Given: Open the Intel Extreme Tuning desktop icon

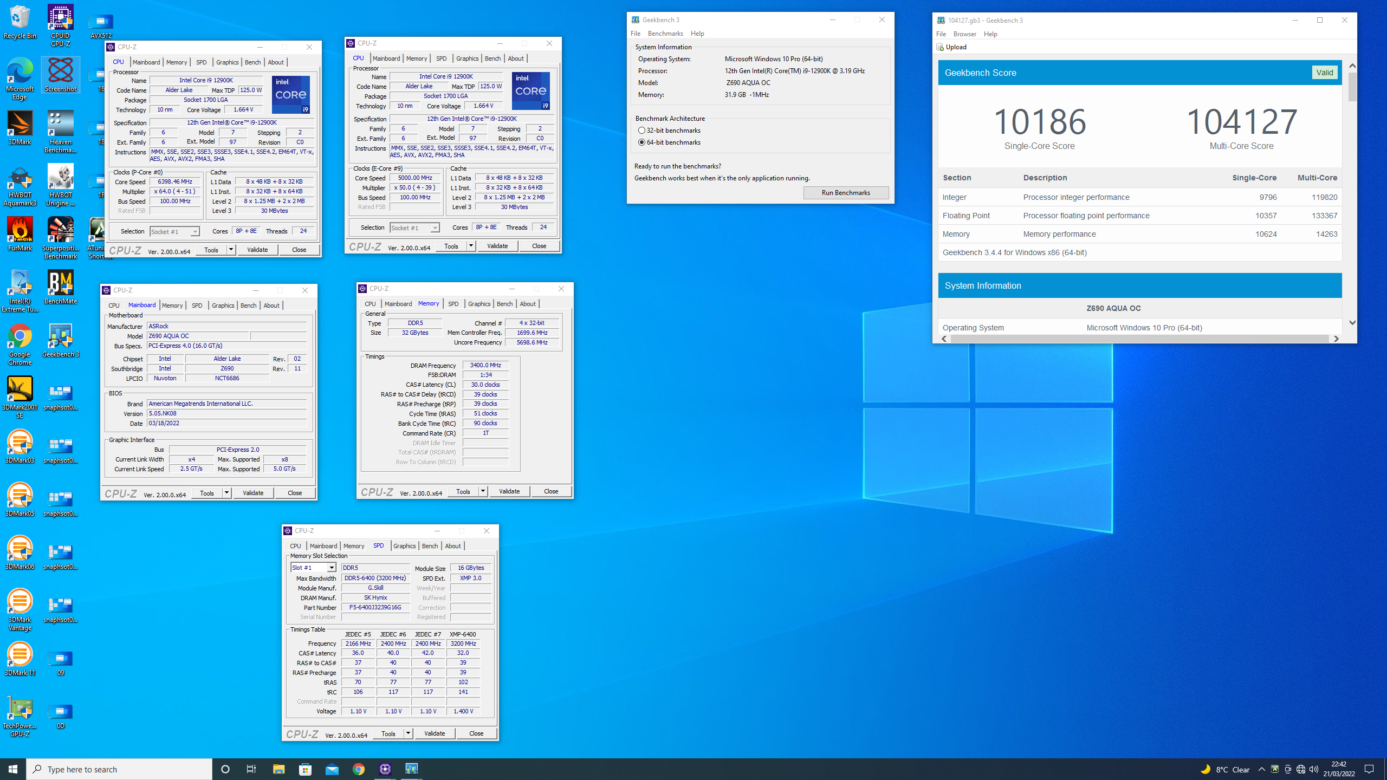Looking at the screenshot, I should coord(20,291).
